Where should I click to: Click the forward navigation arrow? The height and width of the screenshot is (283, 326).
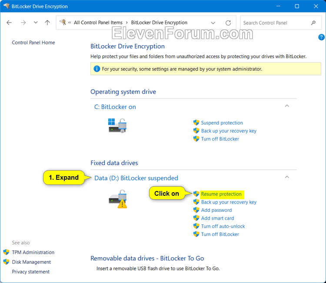tap(23, 23)
